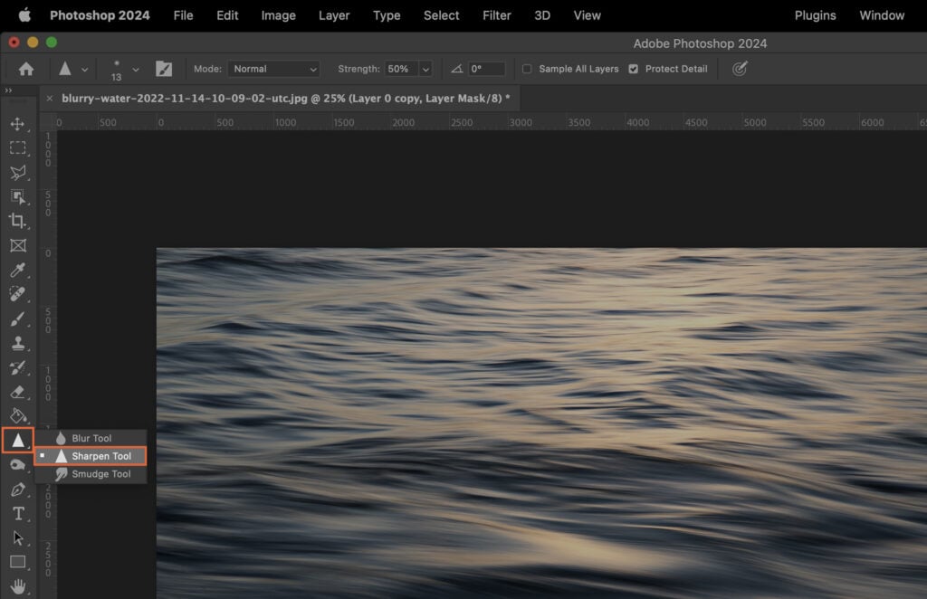Enable Sample All Layers
This screenshot has height=599, width=927.
click(x=528, y=68)
